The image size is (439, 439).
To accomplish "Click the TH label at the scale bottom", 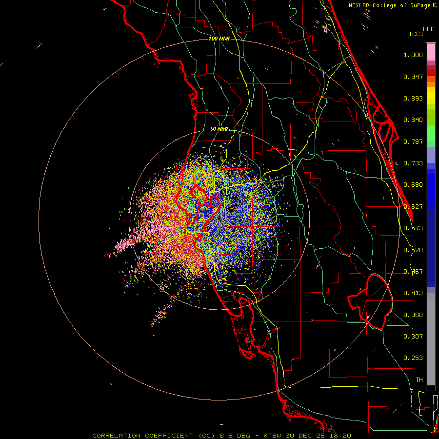I will (419, 380).
